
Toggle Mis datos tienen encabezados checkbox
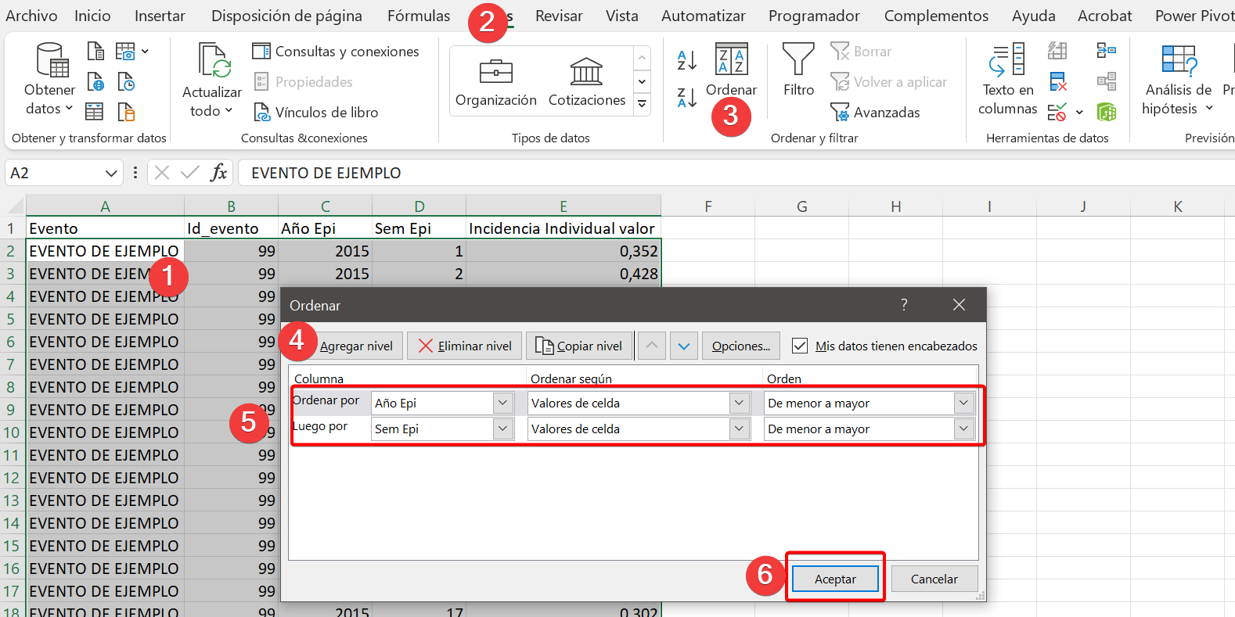800,346
